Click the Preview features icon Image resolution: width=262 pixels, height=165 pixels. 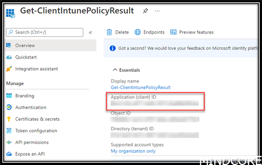point(173,32)
